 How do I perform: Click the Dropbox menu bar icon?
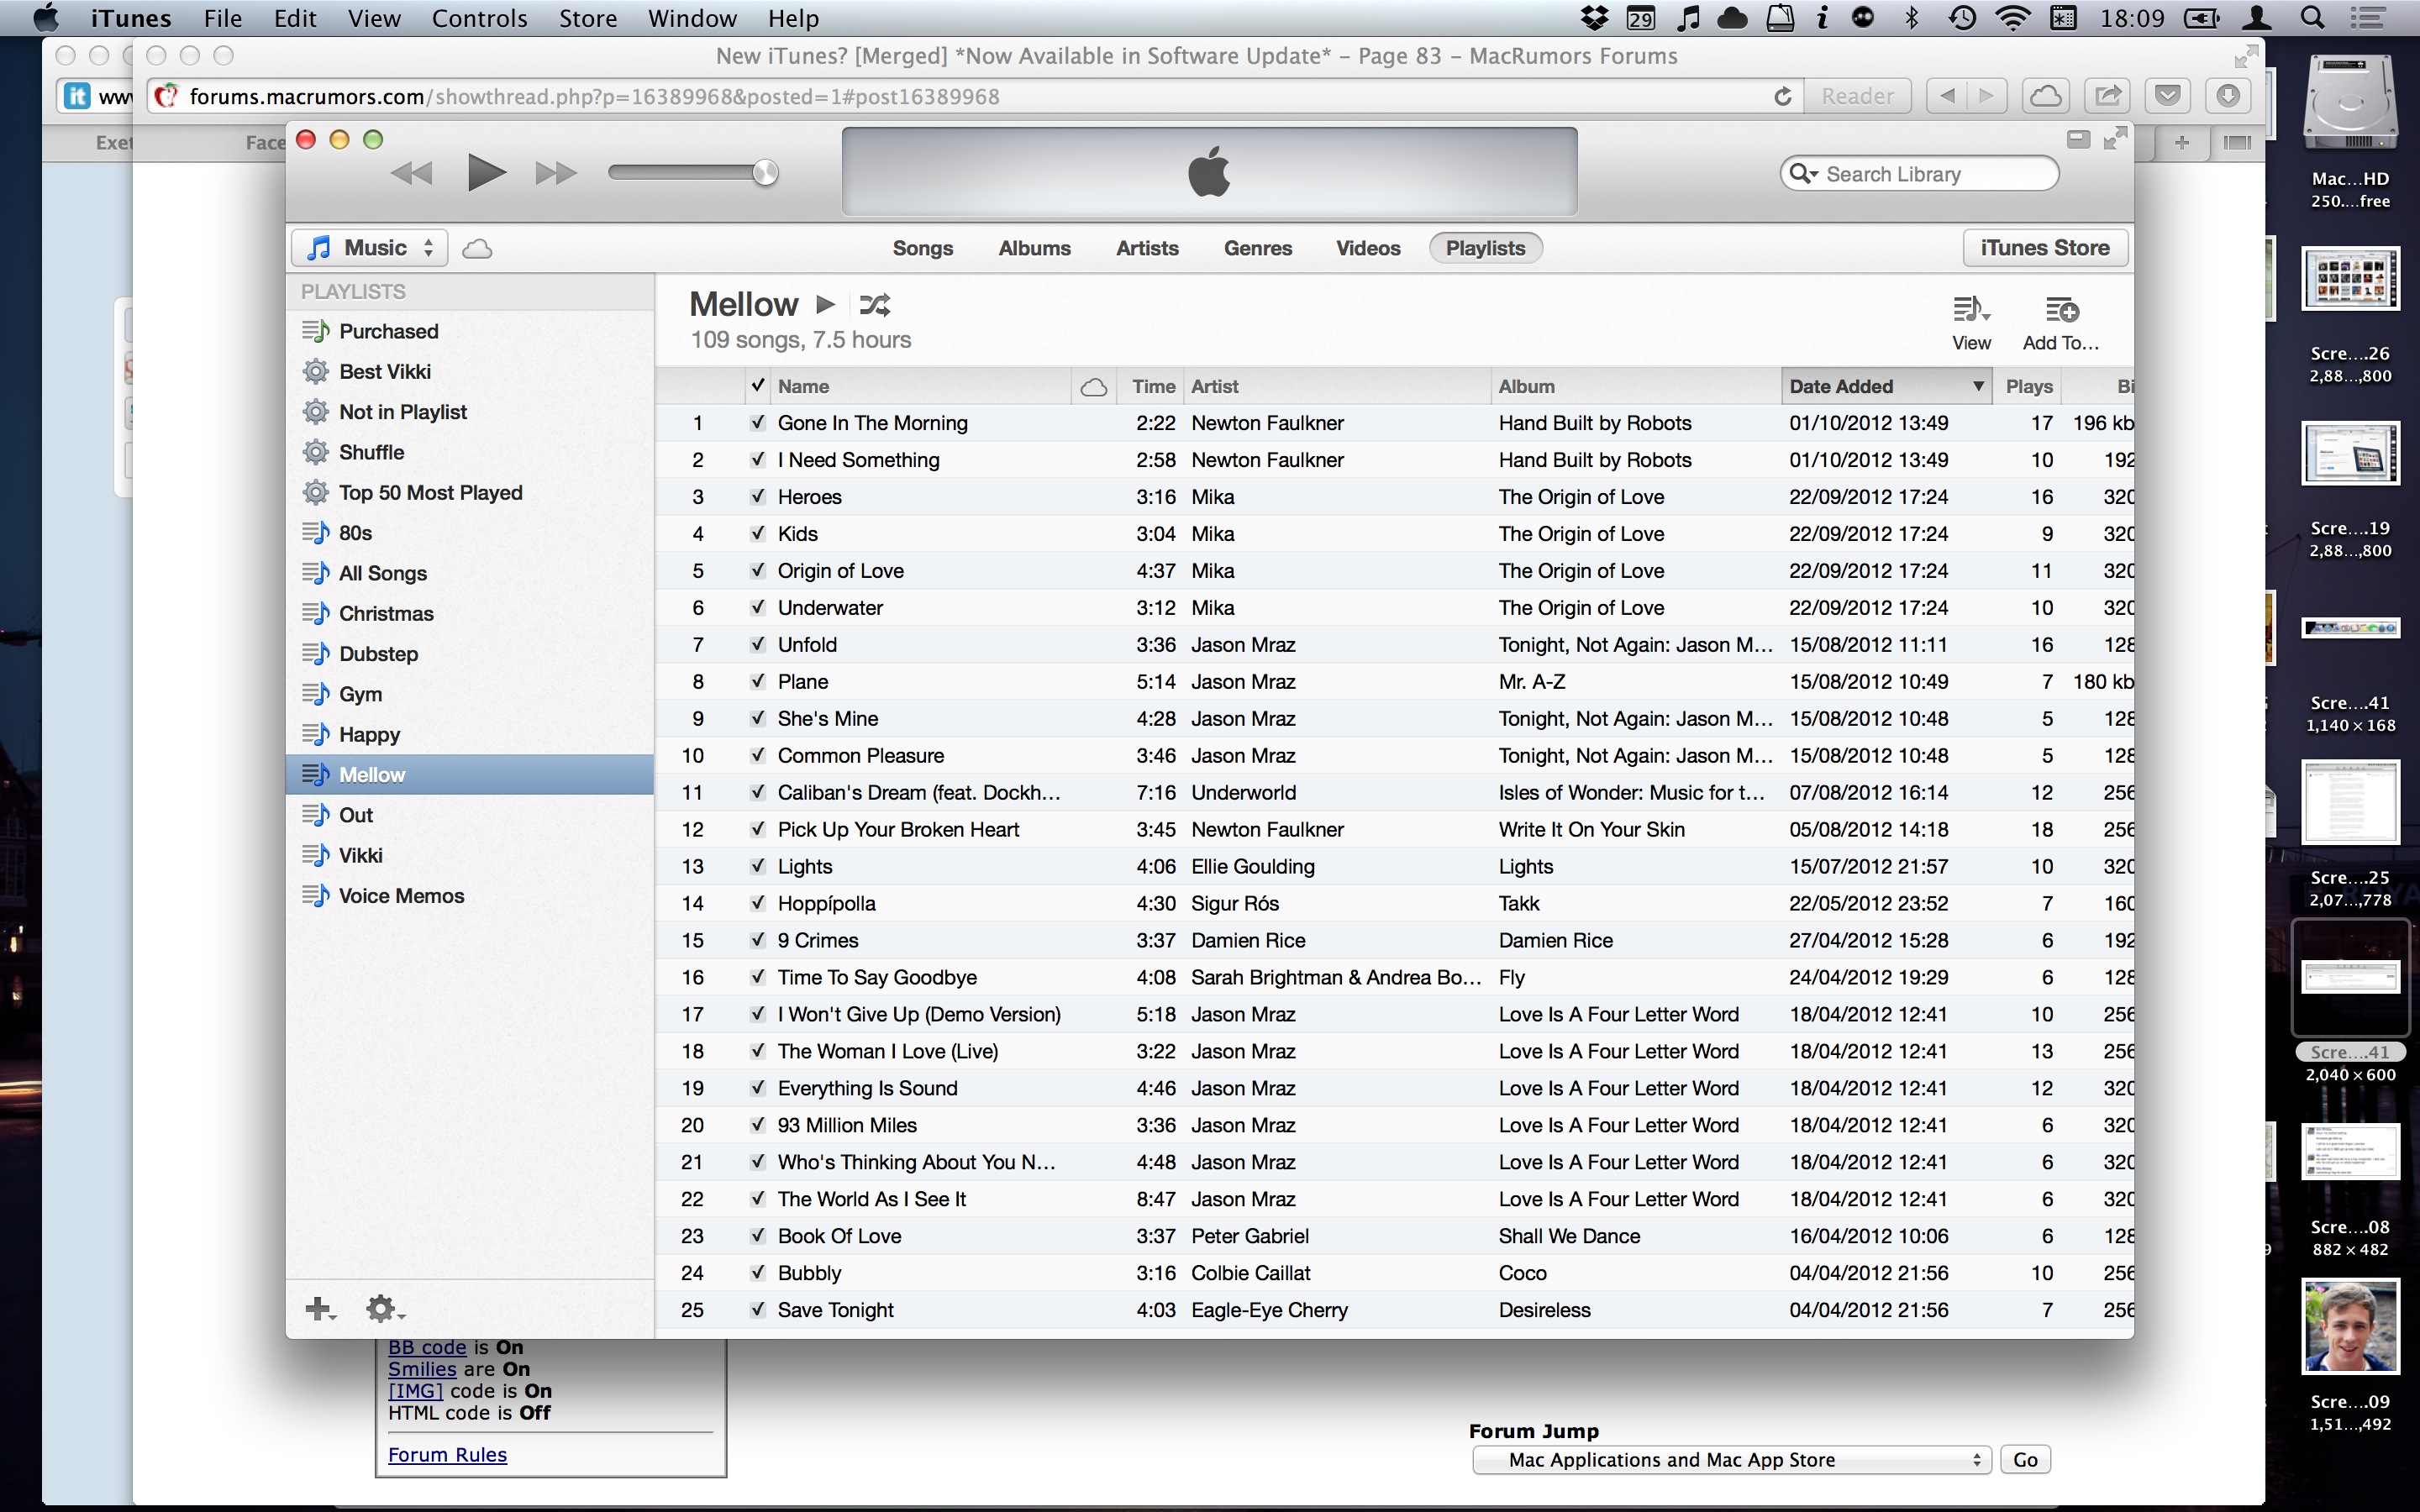(1594, 18)
